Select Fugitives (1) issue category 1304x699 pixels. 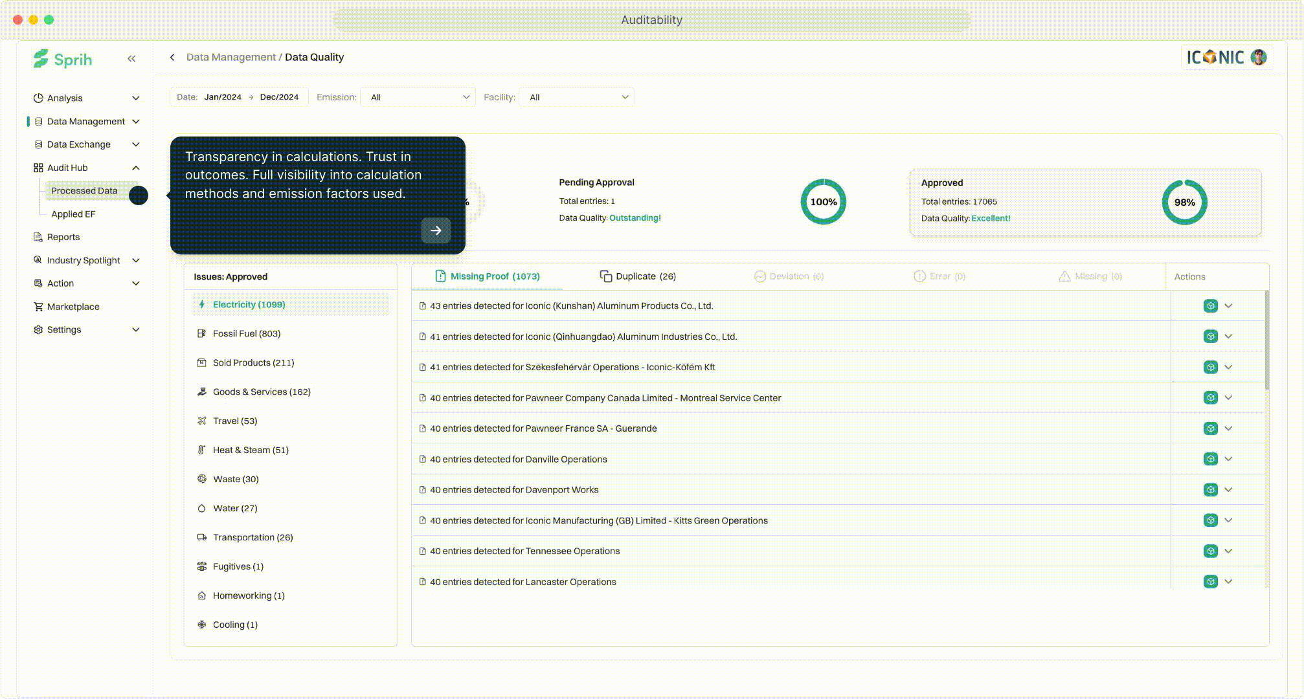pos(291,566)
